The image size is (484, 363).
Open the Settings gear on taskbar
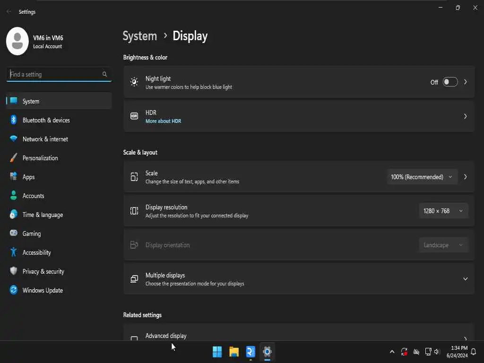[268, 352]
